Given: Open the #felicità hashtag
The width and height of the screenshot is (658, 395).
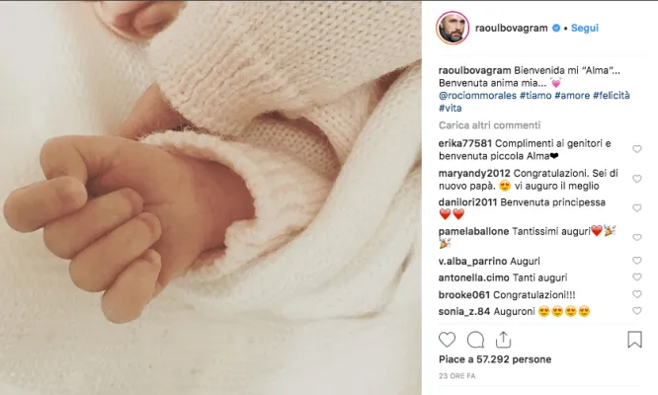Looking at the screenshot, I should point(611,96).
